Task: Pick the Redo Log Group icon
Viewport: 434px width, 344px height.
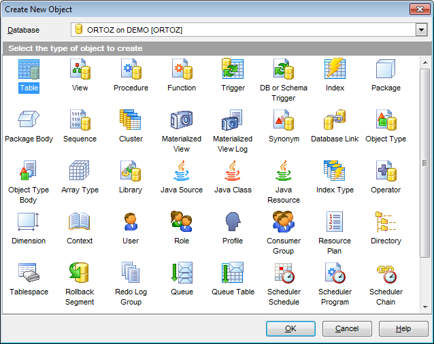Action: pyautogui.click(x=131, y=273)
